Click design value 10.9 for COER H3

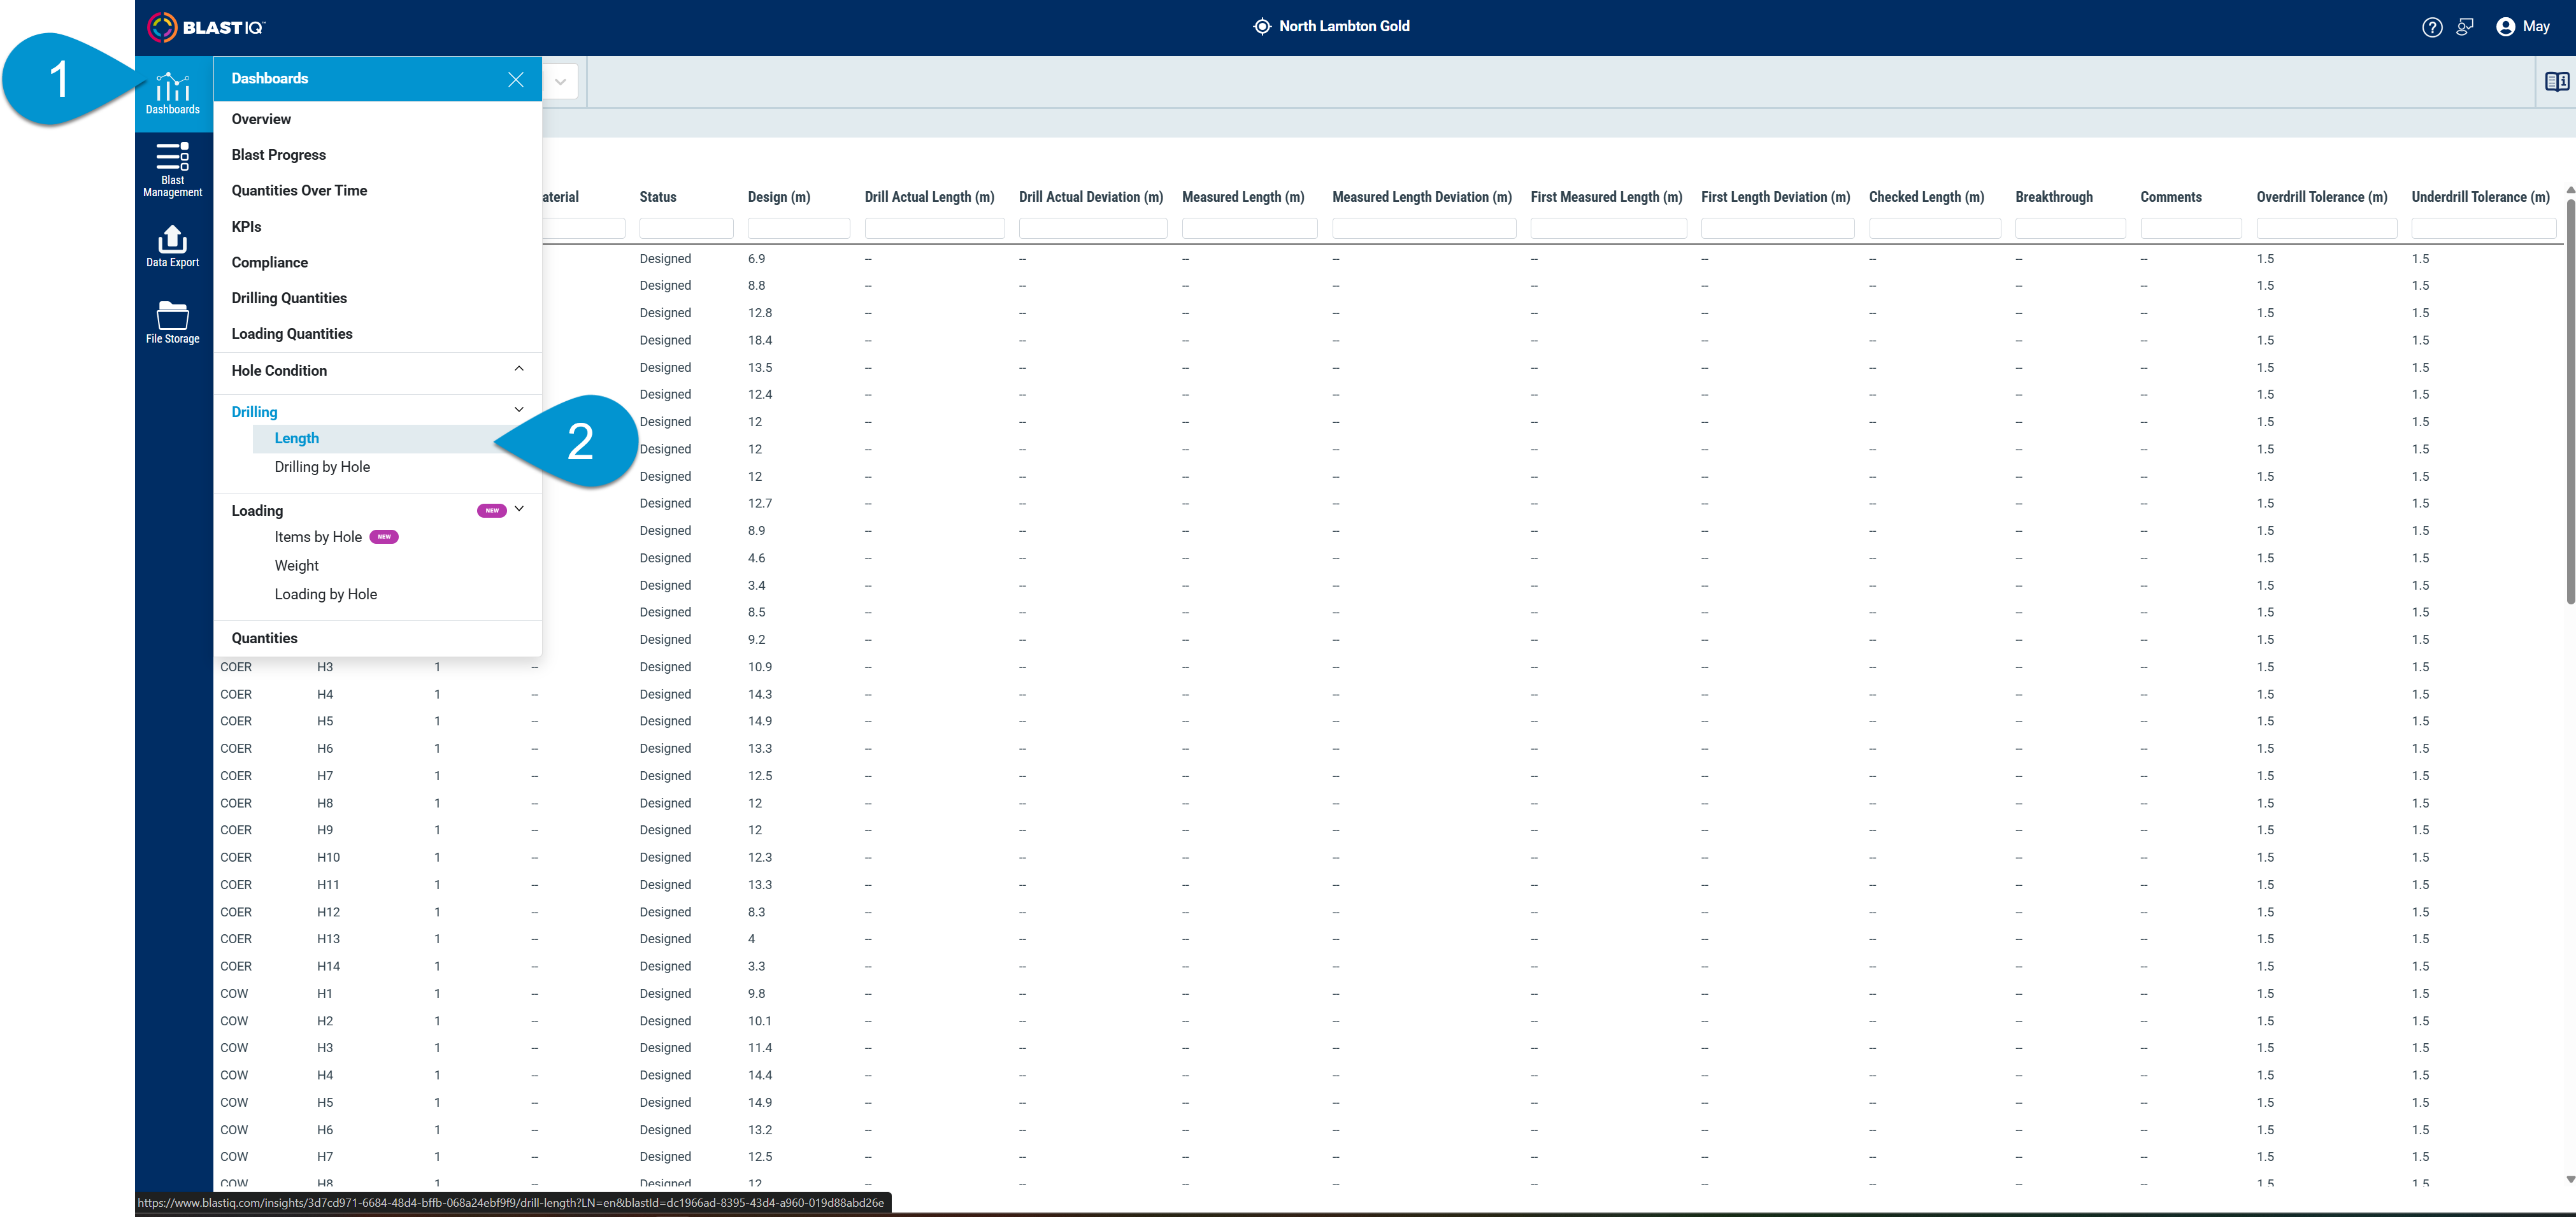pyautogui.click(x=760, y=667)
